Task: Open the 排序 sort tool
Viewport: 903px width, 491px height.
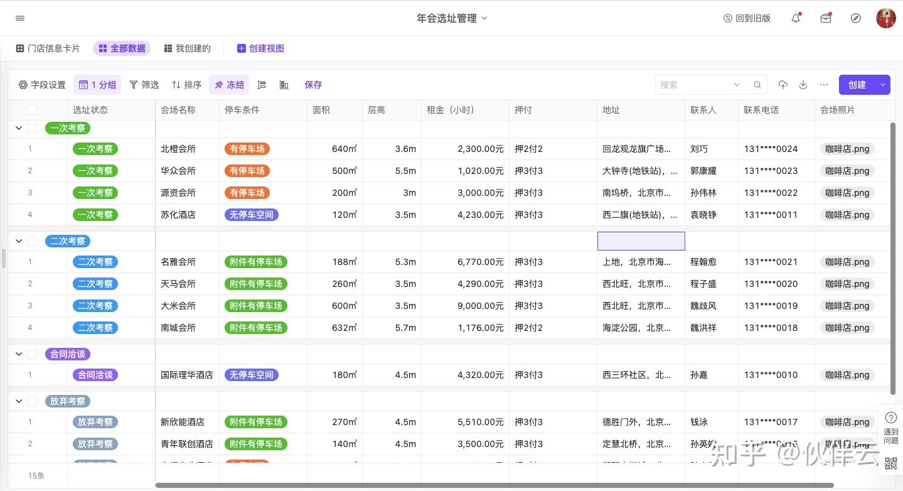Action: click(186, 85)
